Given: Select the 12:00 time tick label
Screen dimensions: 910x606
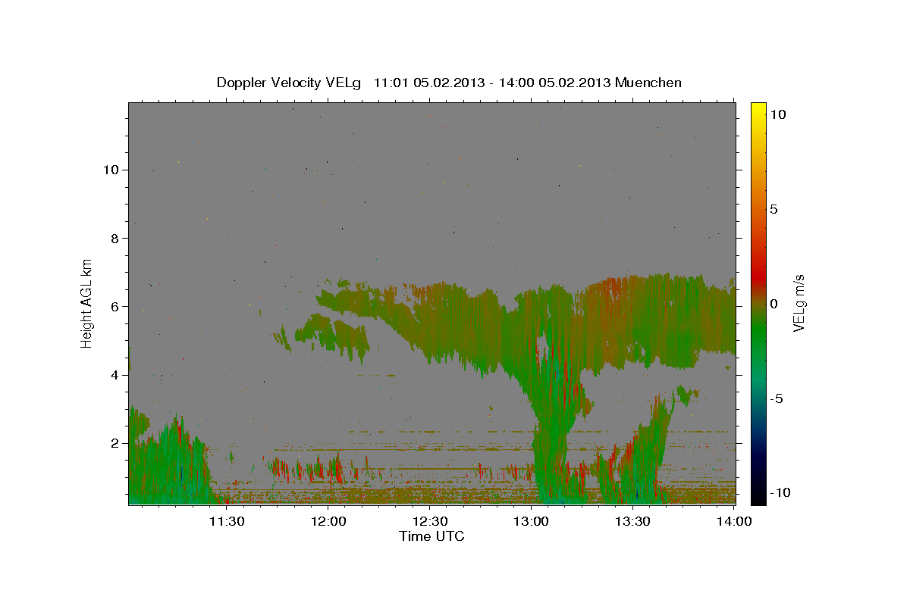Looking at the screenshot, I should click(x=328, y=521).
